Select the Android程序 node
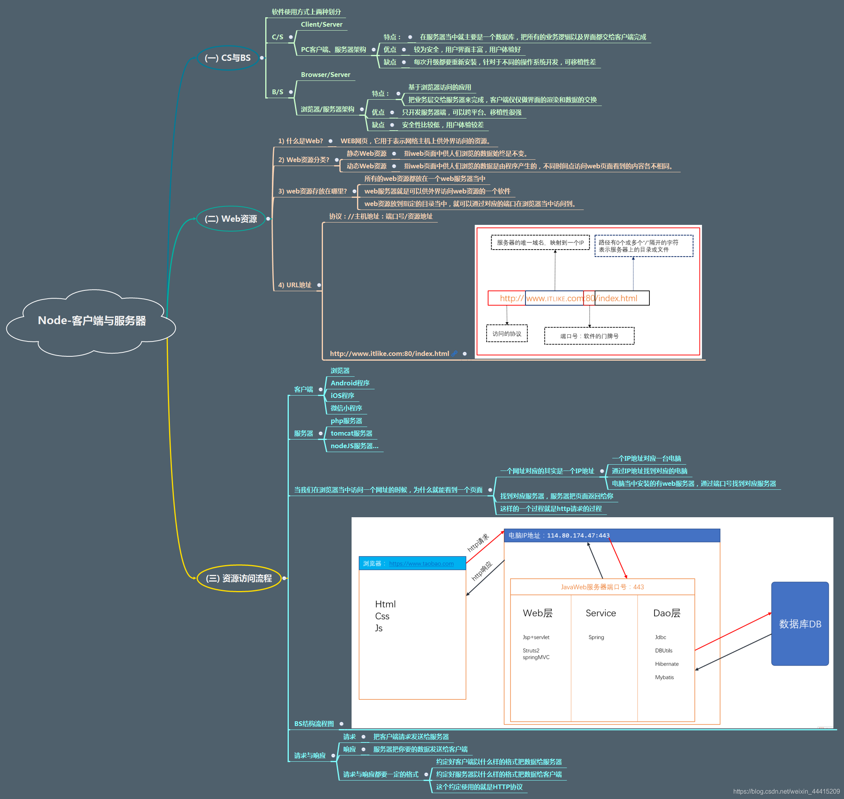The image size is (844, 799). [x=350, y=383]
